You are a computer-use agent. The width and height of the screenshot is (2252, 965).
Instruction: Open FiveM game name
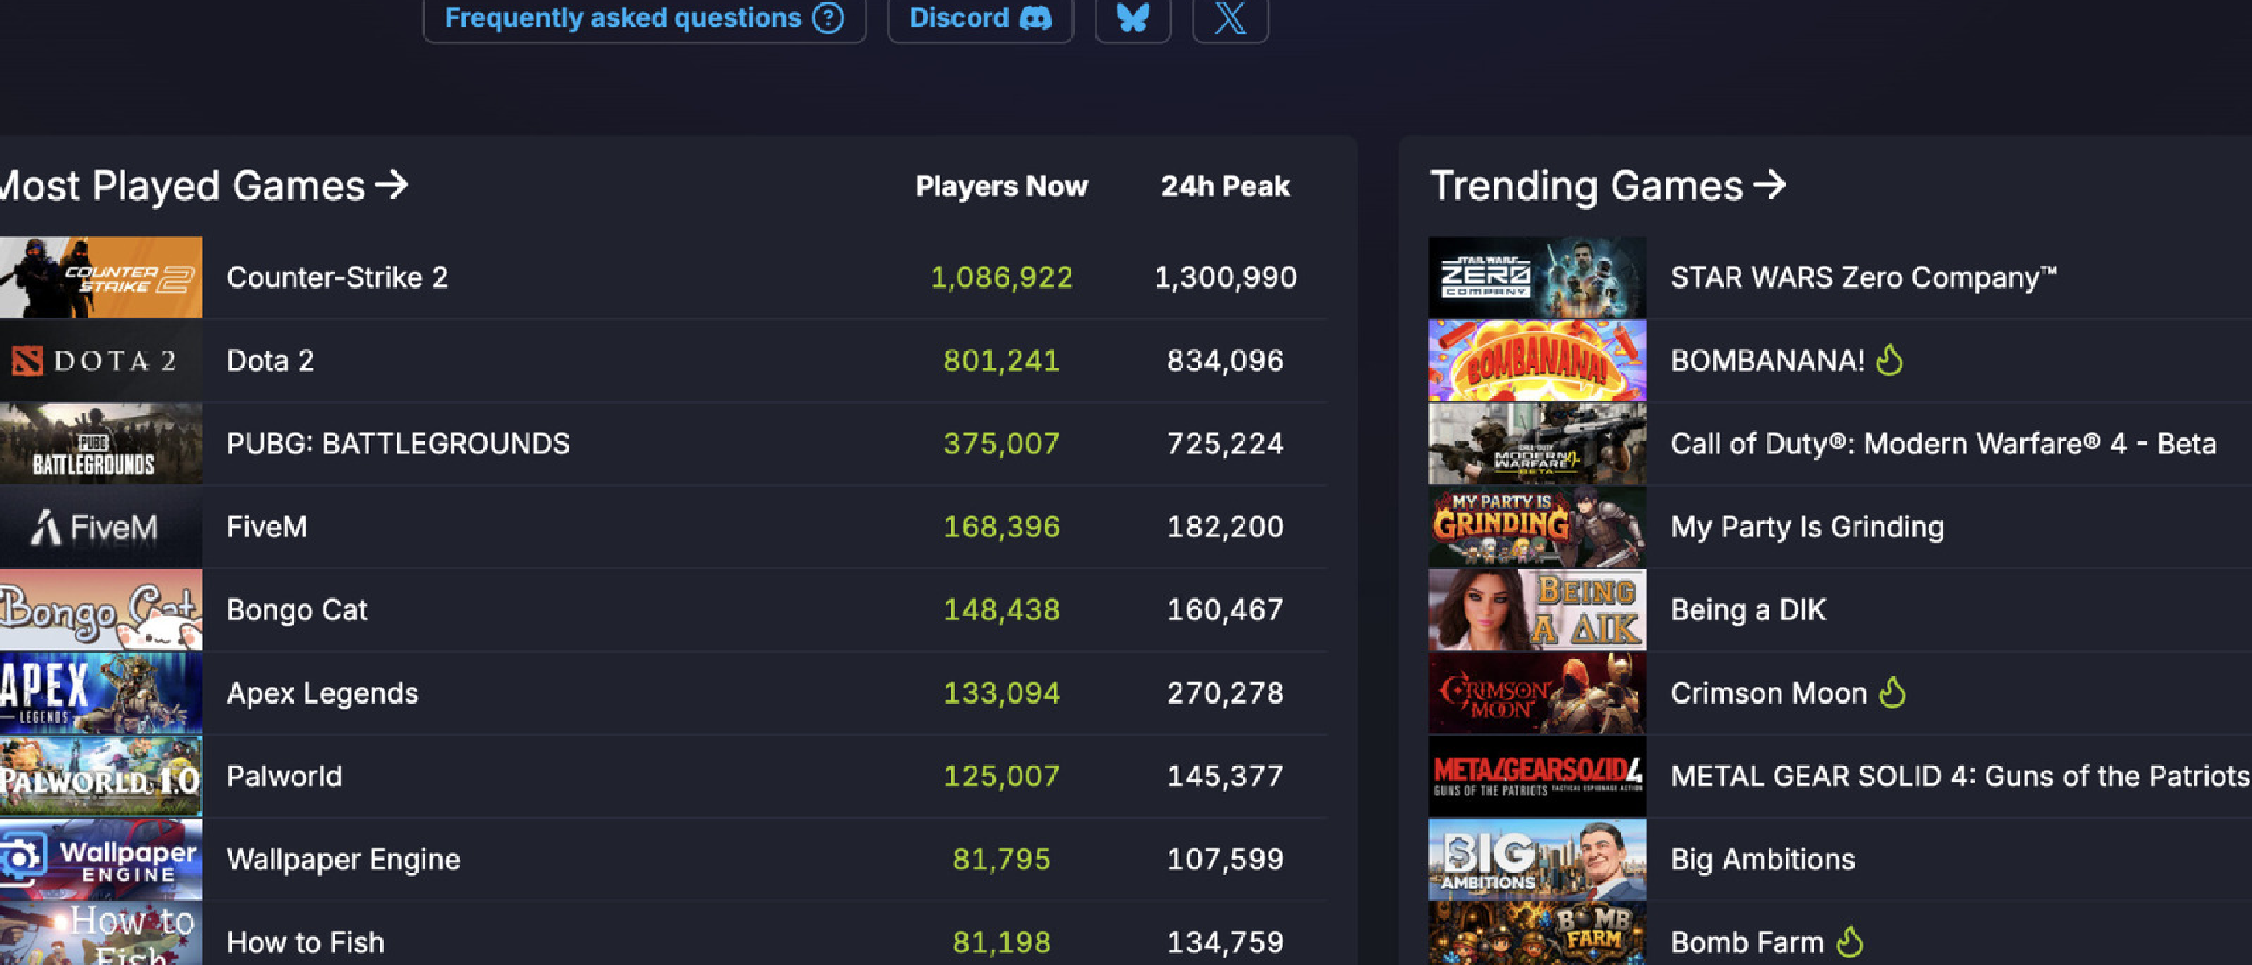(267, 526)
